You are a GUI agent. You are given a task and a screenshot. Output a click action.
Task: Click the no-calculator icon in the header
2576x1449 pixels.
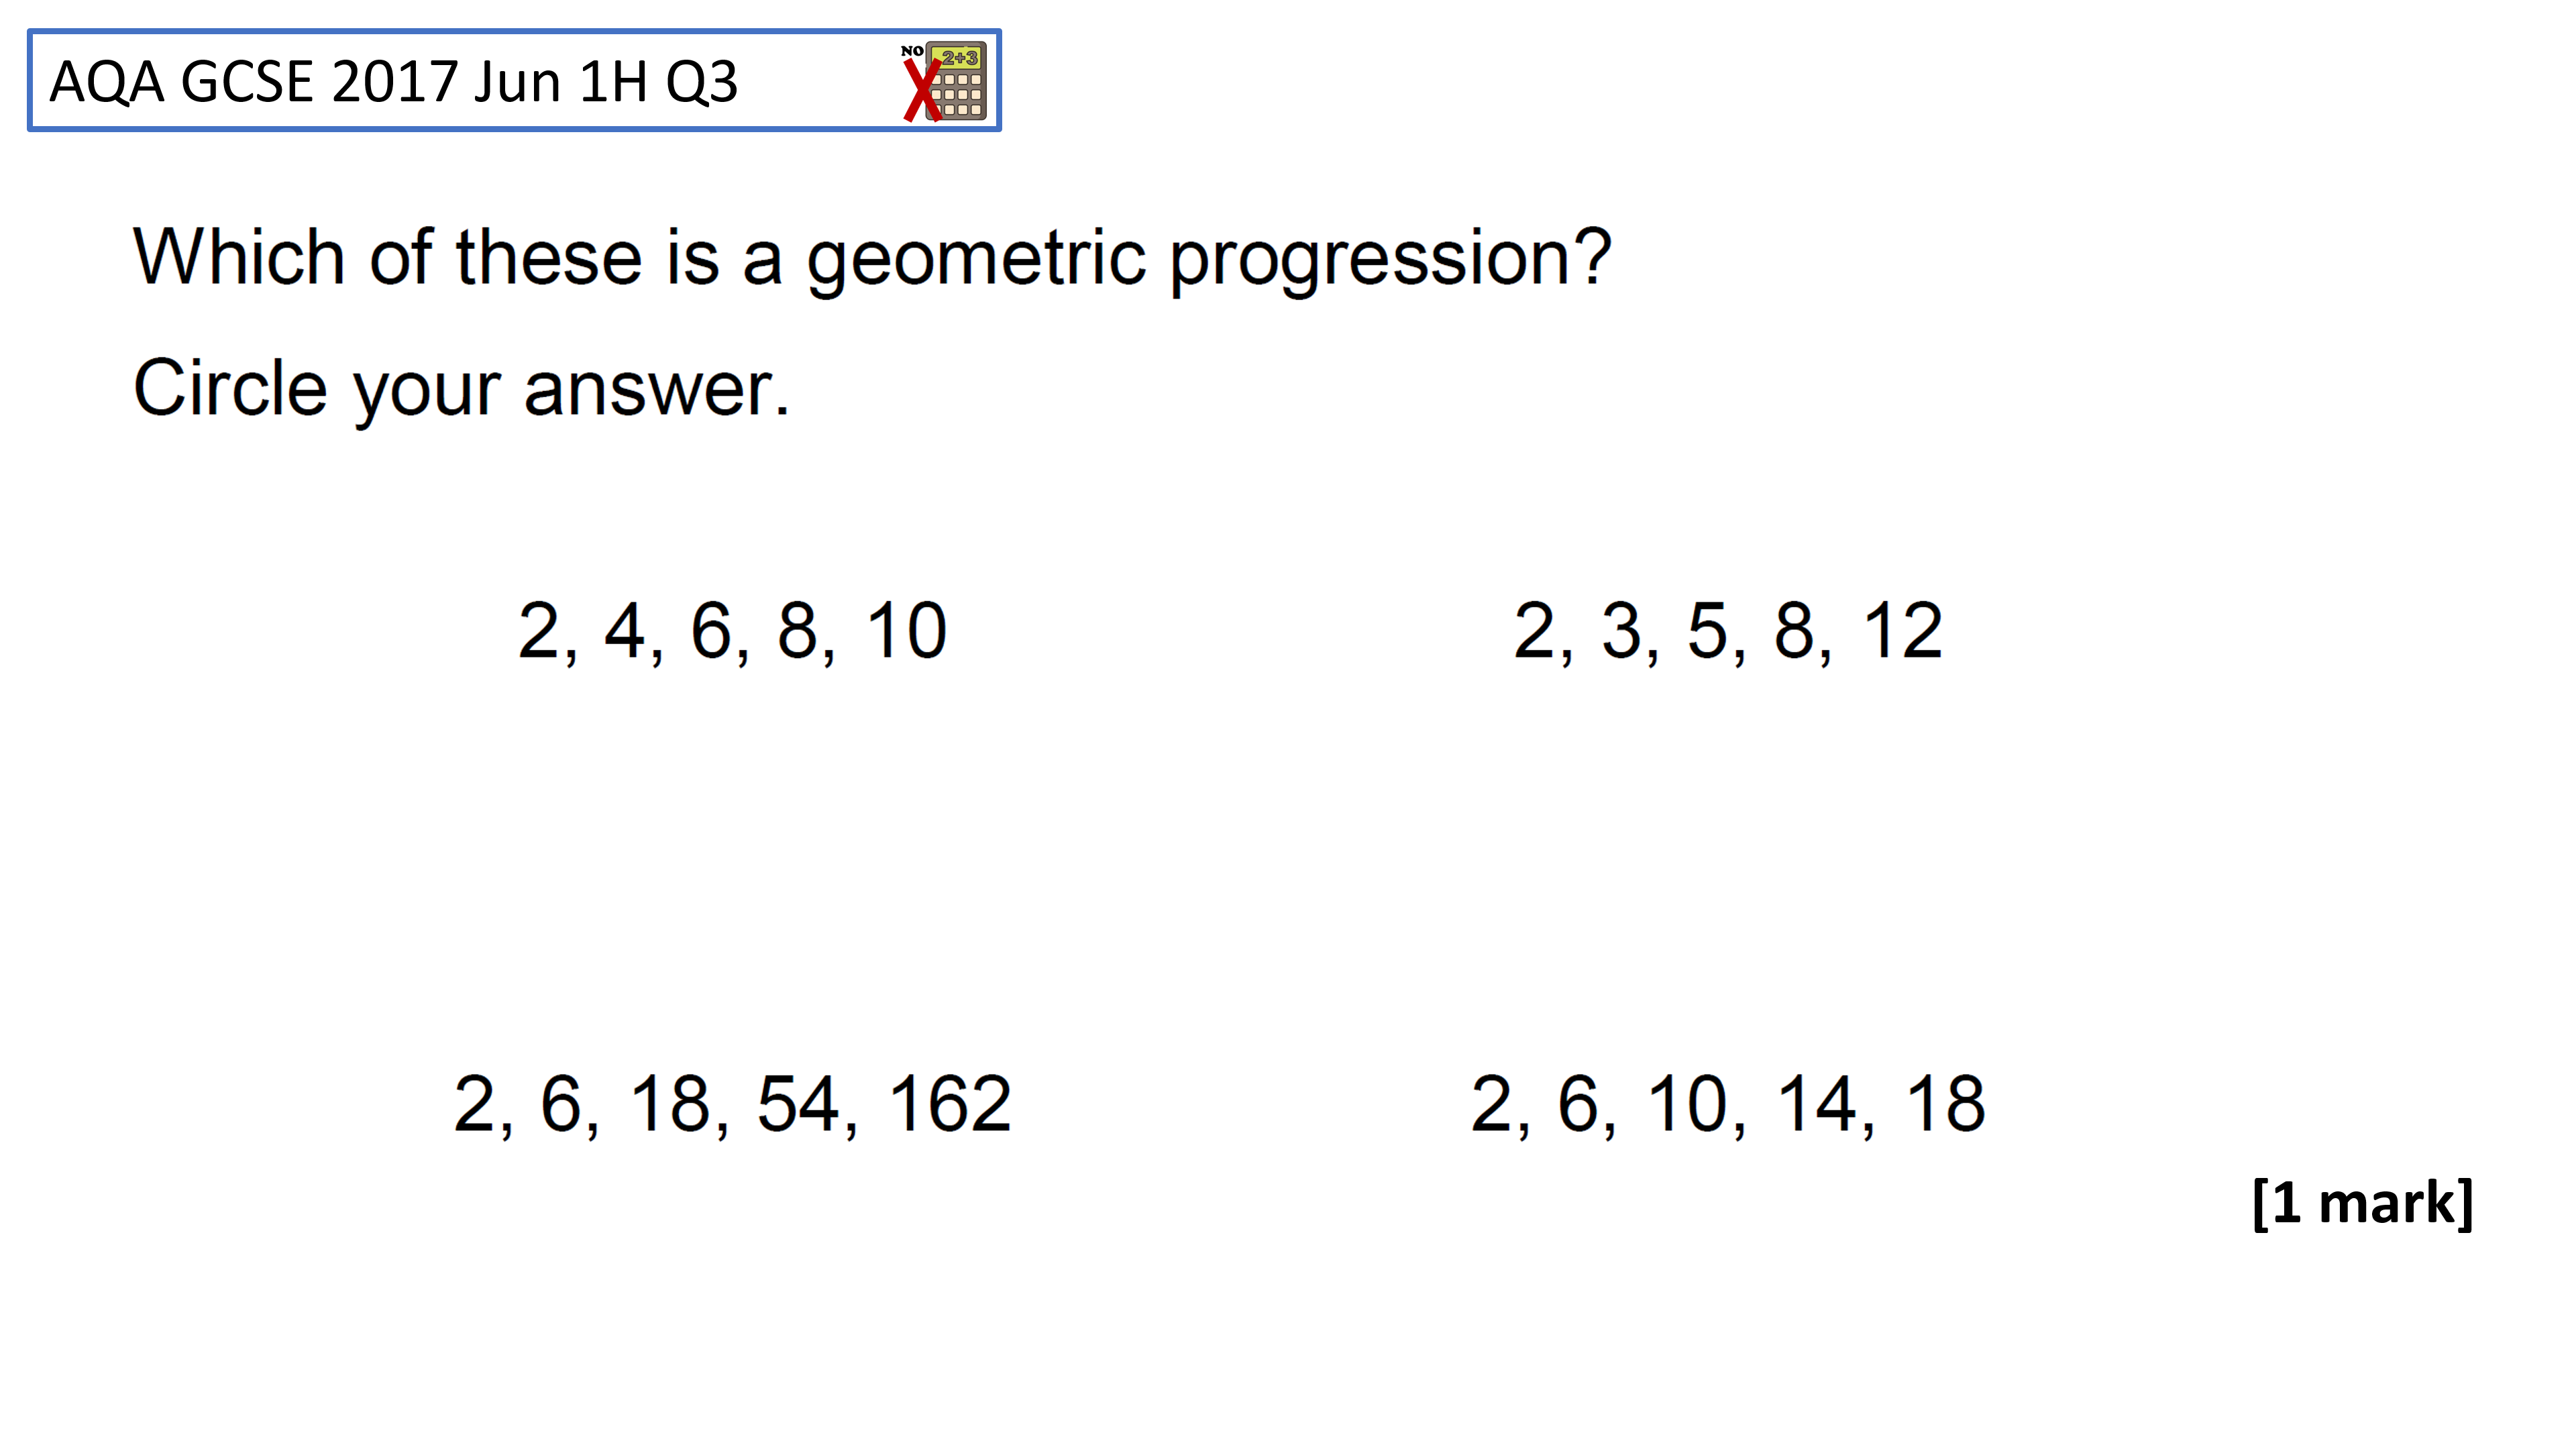click(x=944, y=81)
